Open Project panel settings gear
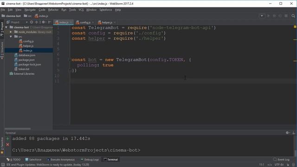Viewport: 297px width, 167px height. point(44,22)
